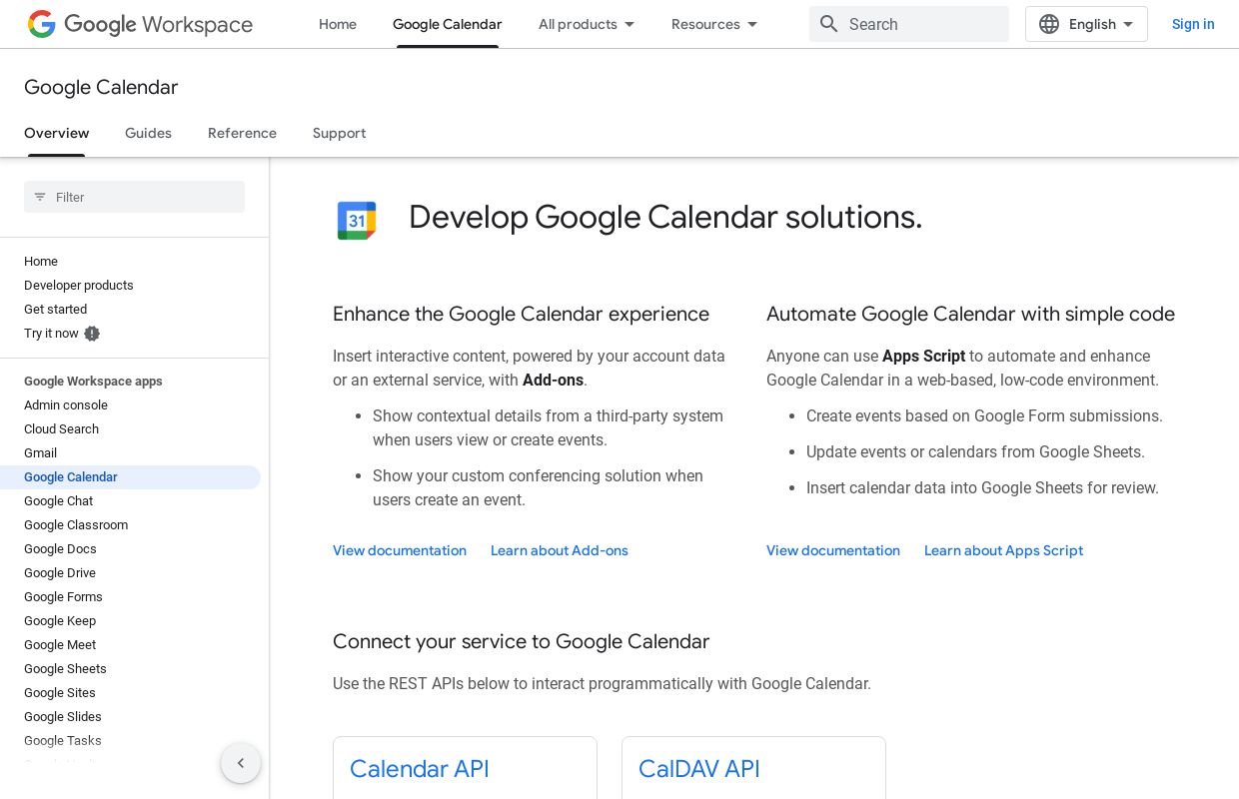Viewport: 1239px width, 799px height.
Task: Click the Sign in link
Action: [x=1193, y=24]
